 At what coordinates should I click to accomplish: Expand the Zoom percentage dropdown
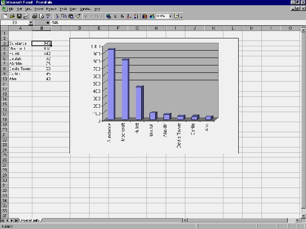[170, 16]
